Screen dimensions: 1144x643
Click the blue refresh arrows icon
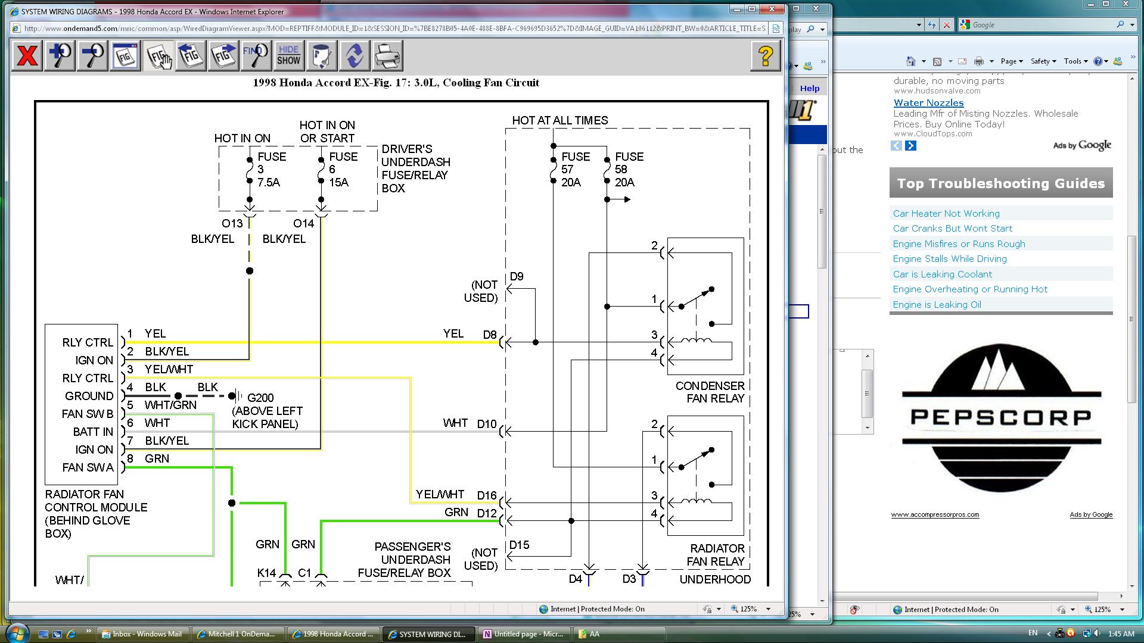(355, 56)
